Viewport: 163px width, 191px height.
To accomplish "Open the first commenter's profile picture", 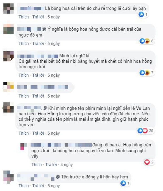I will 8,8.
